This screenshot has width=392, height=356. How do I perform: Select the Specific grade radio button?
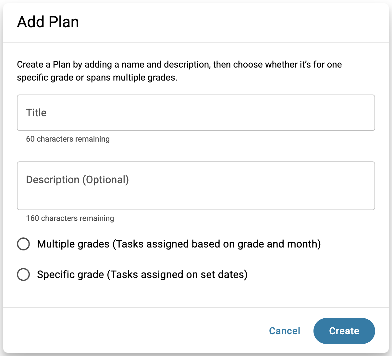[x=23, y=274]
